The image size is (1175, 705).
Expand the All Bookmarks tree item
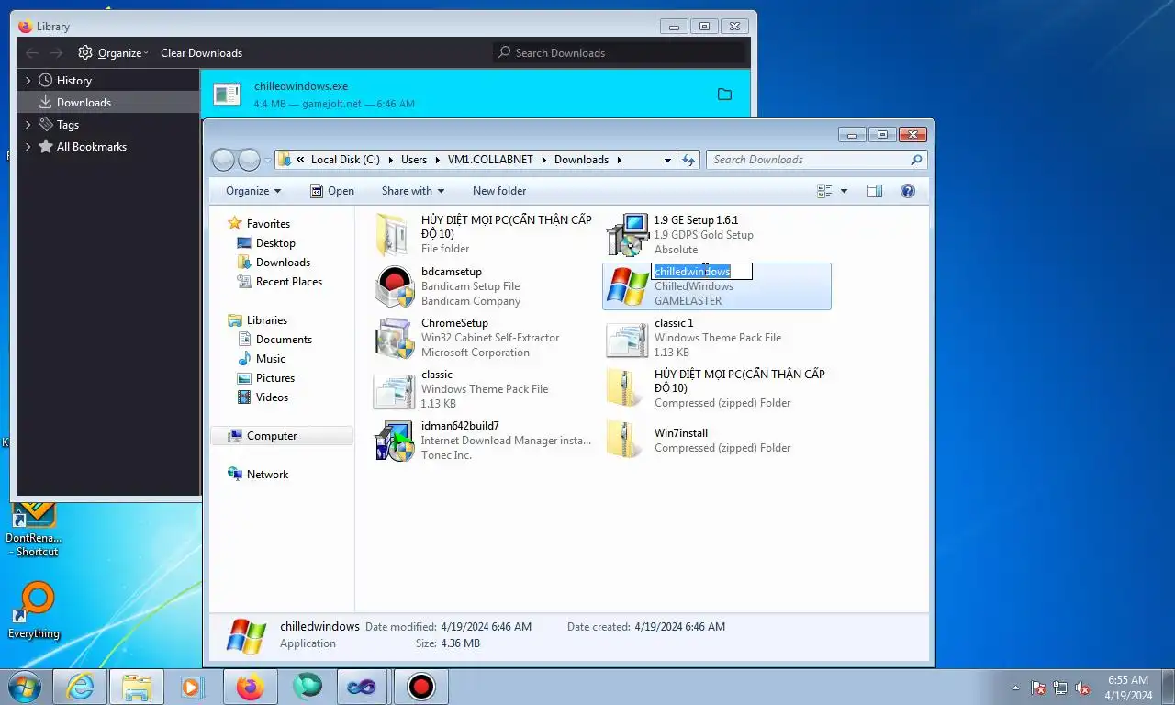click(28, 147)
